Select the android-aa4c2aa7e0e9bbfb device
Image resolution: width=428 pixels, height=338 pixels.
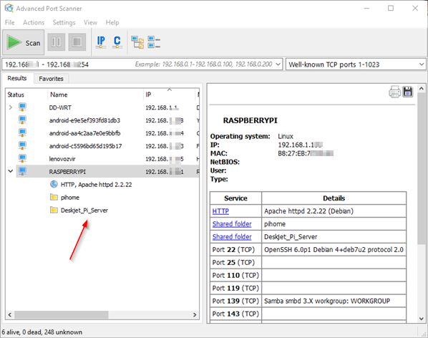[x=107, y=133]
